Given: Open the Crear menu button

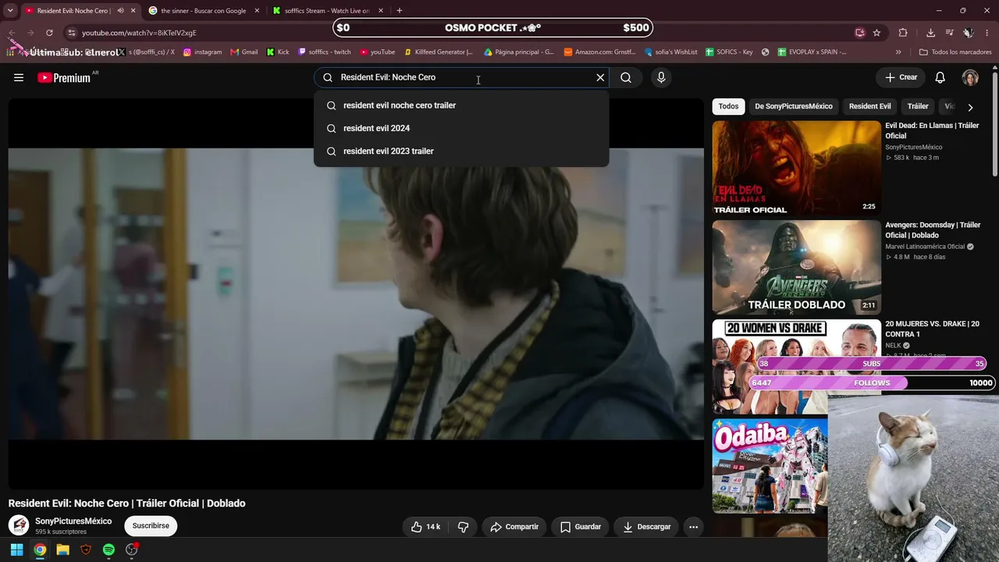Looking at the screenshot, I should pyautogui.click(x=901, y=77).
